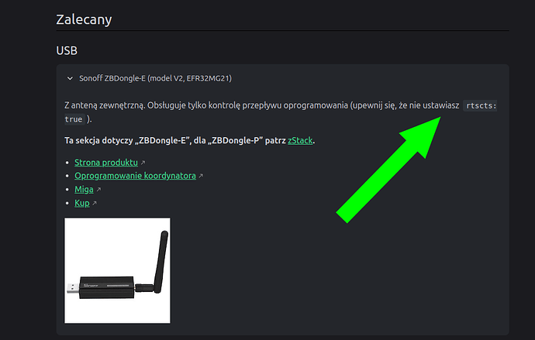Image resolution: width=535 pixels, height=340 pixels.
Task: Open the Sonoff dongle product image
Action: [117, 270]
